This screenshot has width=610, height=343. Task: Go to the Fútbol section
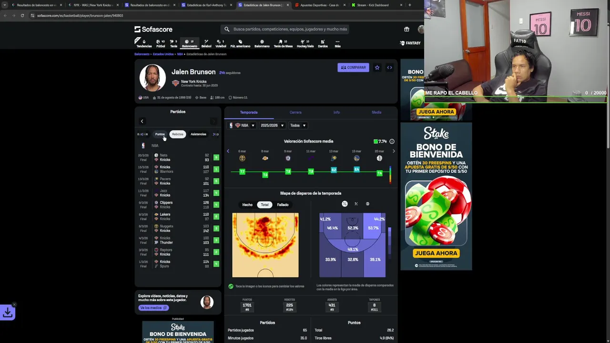(x=161, y=43)
